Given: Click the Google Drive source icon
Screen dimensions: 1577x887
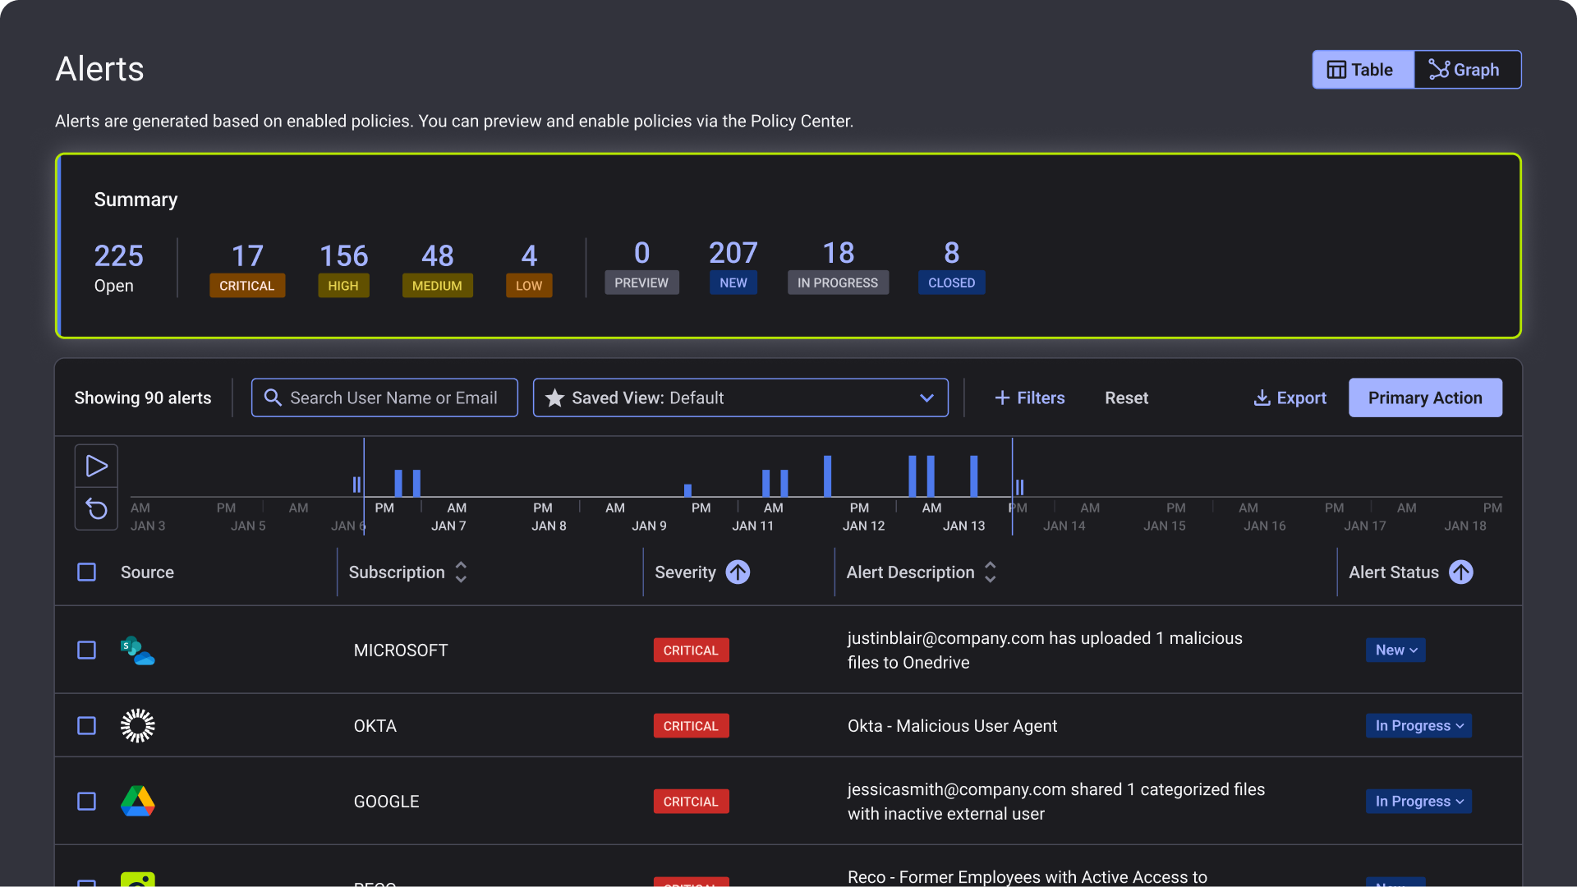Looking at the screenshot, I should pyautogui.click(x=137, y=802).
